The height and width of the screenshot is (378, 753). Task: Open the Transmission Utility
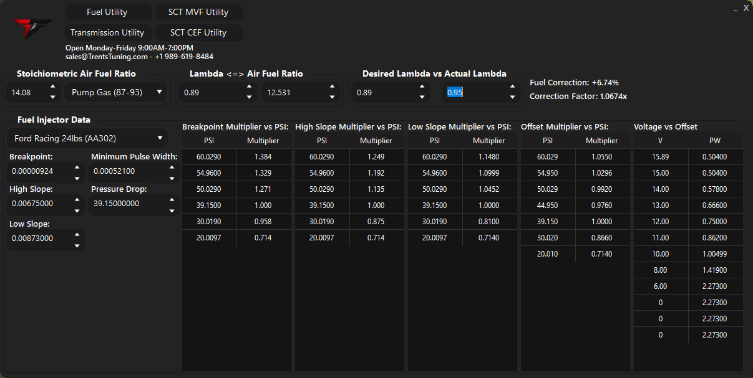click(107, 32)
